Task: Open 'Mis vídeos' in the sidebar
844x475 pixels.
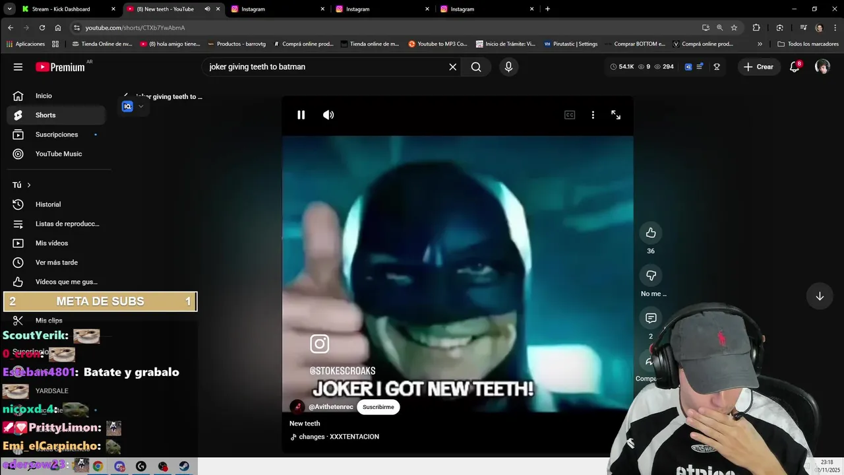Action: 56,243
